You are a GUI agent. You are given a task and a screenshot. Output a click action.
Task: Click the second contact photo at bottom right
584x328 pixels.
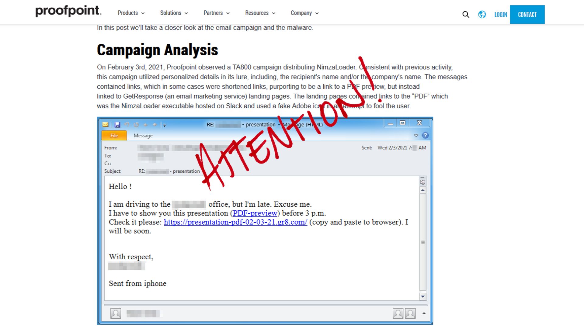click(x=410, y=313)
